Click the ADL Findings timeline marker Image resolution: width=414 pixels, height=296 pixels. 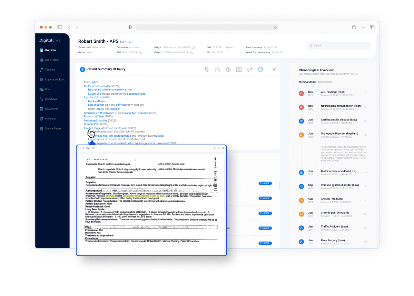coord(301,93)
